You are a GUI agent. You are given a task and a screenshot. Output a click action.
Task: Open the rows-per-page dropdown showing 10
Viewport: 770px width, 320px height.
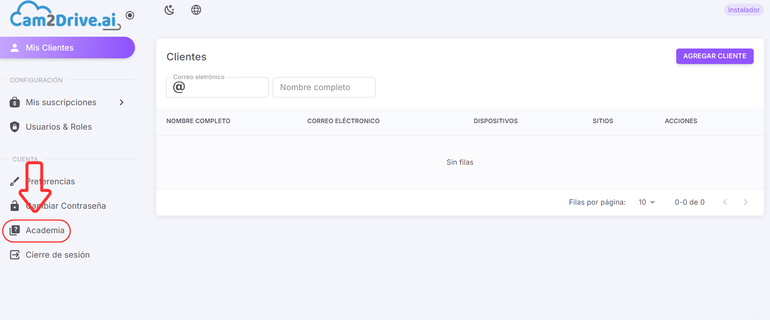(647, 202)
